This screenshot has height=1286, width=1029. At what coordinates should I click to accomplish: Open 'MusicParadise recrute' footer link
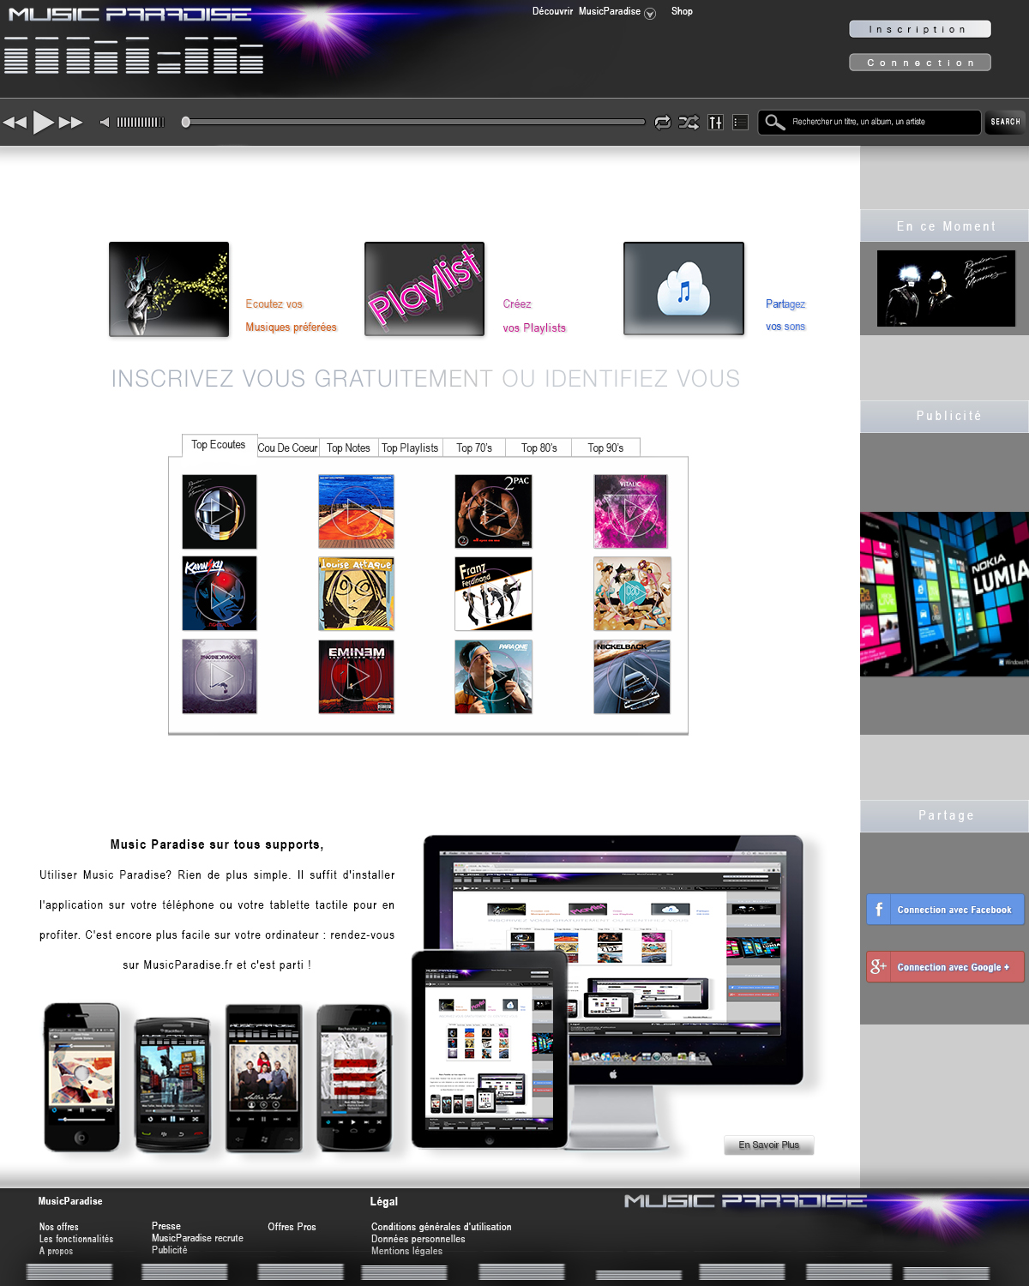click(197, 1238)
